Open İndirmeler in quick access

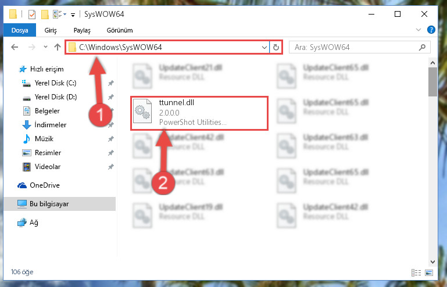point(51,125)
